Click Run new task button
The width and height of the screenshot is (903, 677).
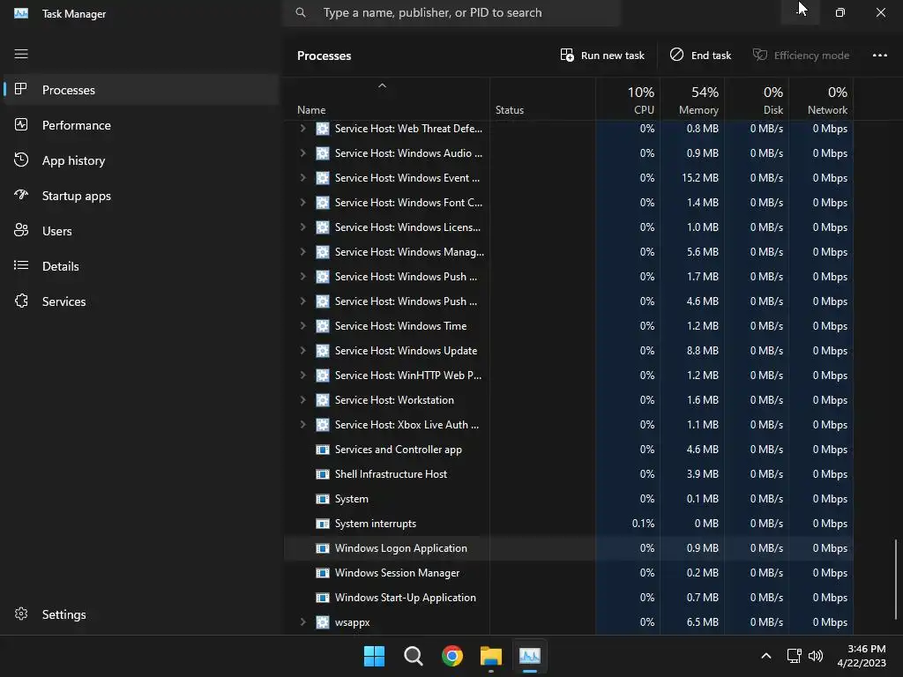click(x=602, y=56)
